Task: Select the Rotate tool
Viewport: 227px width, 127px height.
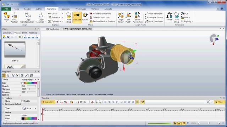Action: click(x=85, y=17)
